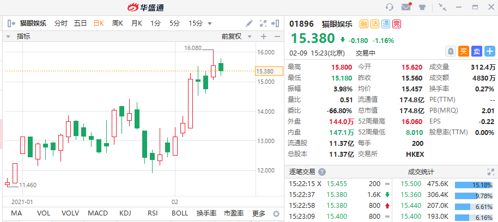Open 更多 indicators list
The image size is (498, 222).
258,213
